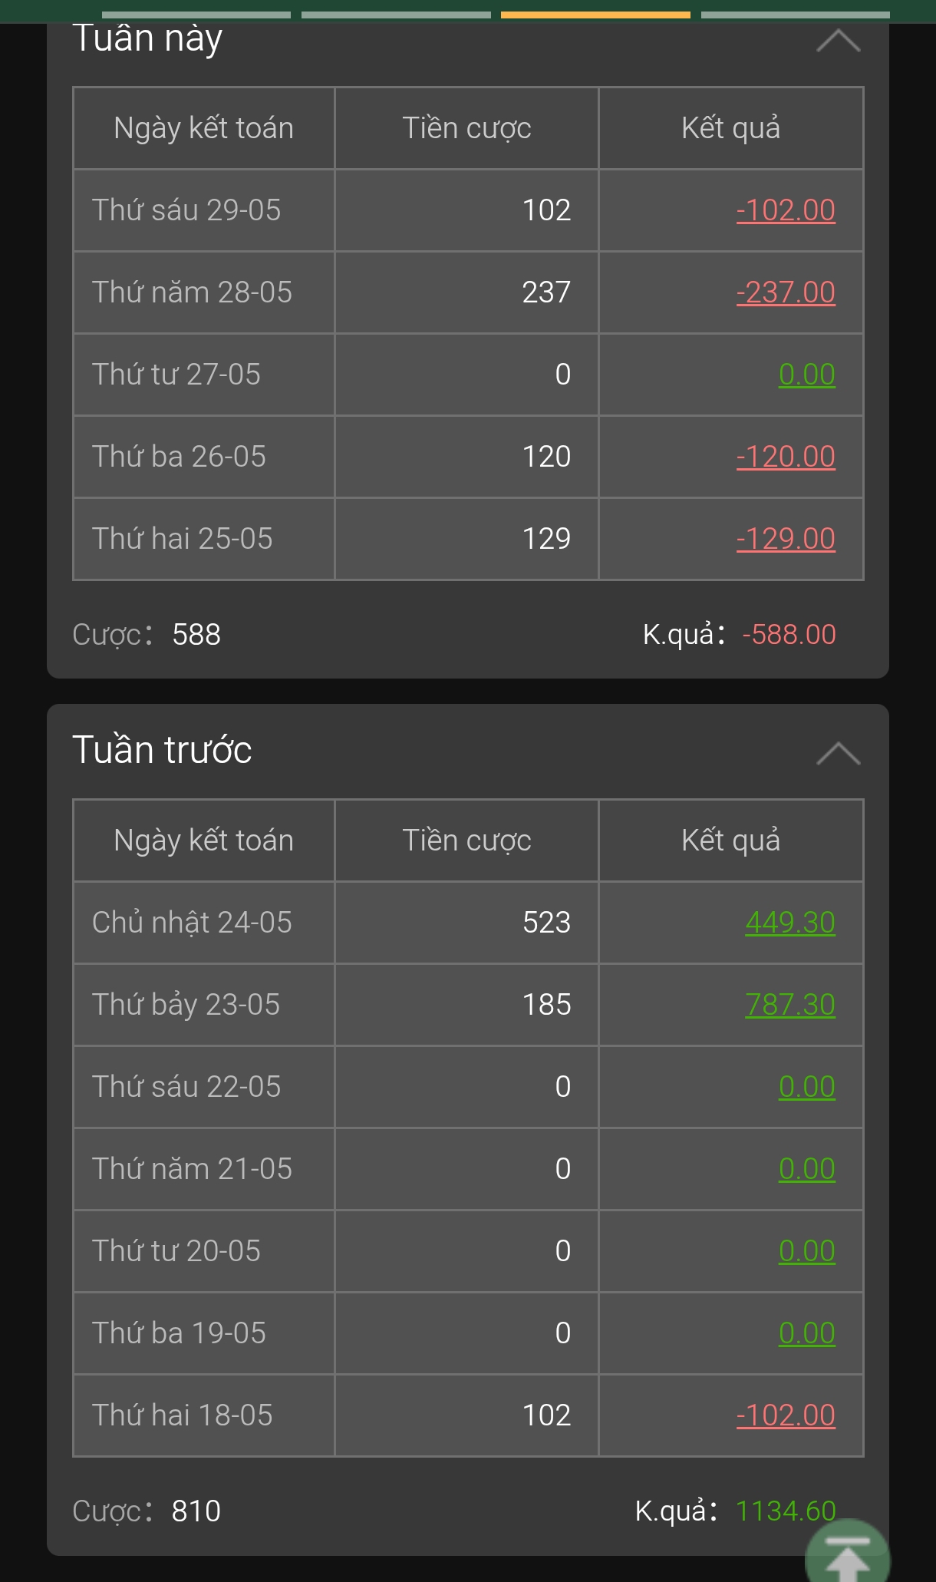The image size is (936, 1582).
Task: Open the -129.00 result for Thứ hai 25-05
Action: (786, 539)
